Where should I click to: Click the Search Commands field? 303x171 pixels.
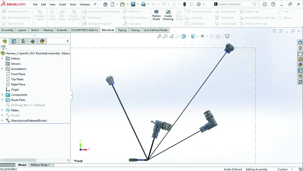pyautogui.click(x=235, y=4)
